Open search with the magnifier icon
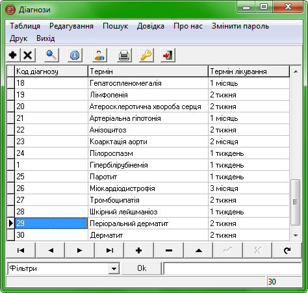 51,55
